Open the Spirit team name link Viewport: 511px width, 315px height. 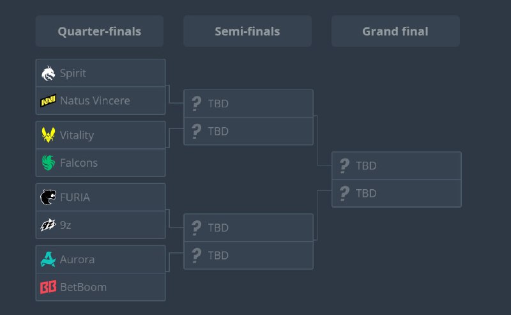click(x=73, y=73)
